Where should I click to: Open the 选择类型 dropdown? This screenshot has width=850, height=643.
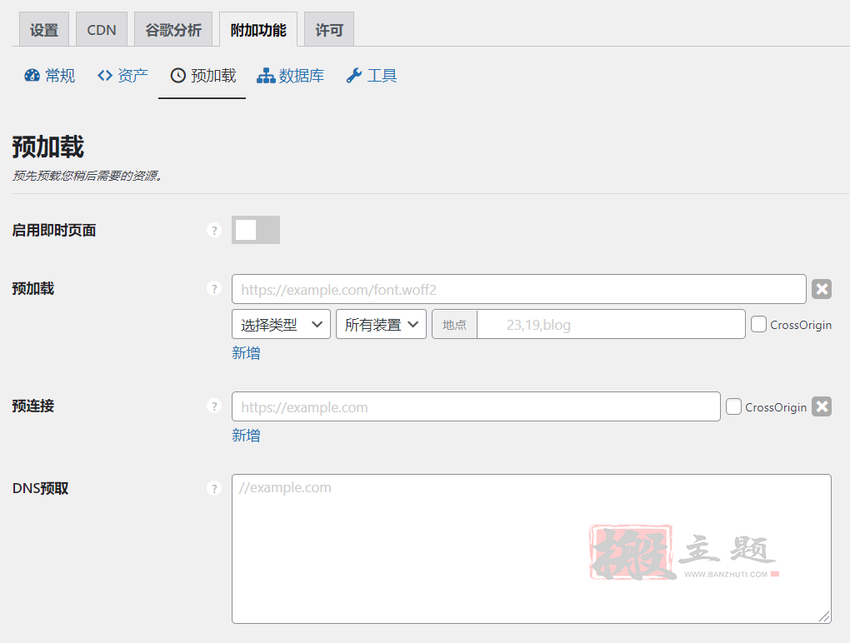pos(281,325)
